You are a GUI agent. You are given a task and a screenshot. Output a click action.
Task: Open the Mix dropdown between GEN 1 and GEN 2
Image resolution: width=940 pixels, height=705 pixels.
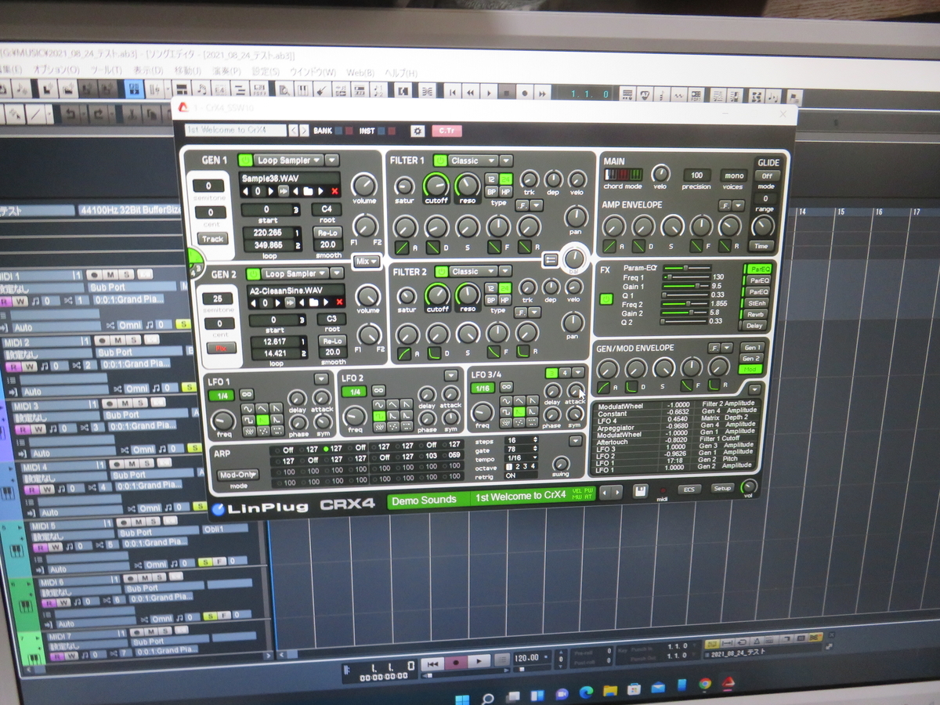pos(367,261)
